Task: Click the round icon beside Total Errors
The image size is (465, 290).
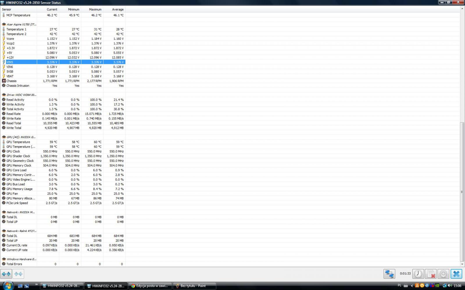Action: 4,264
